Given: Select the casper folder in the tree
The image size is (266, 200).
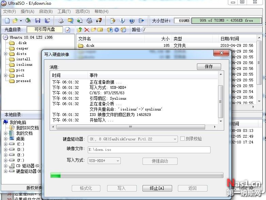Looking at the screenshot, I should [x=22, y=48].
